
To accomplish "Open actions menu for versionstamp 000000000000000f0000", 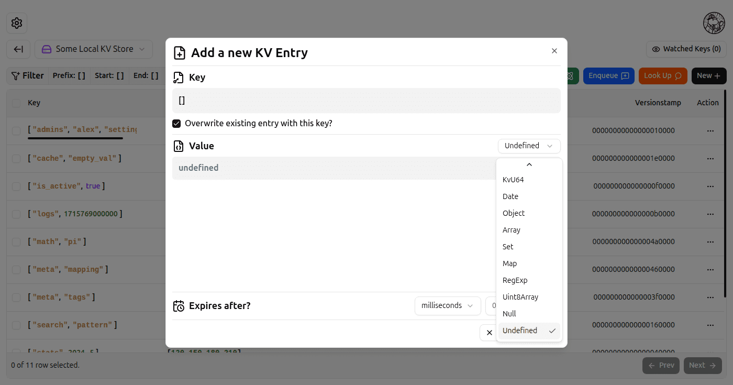I will 710,186.
